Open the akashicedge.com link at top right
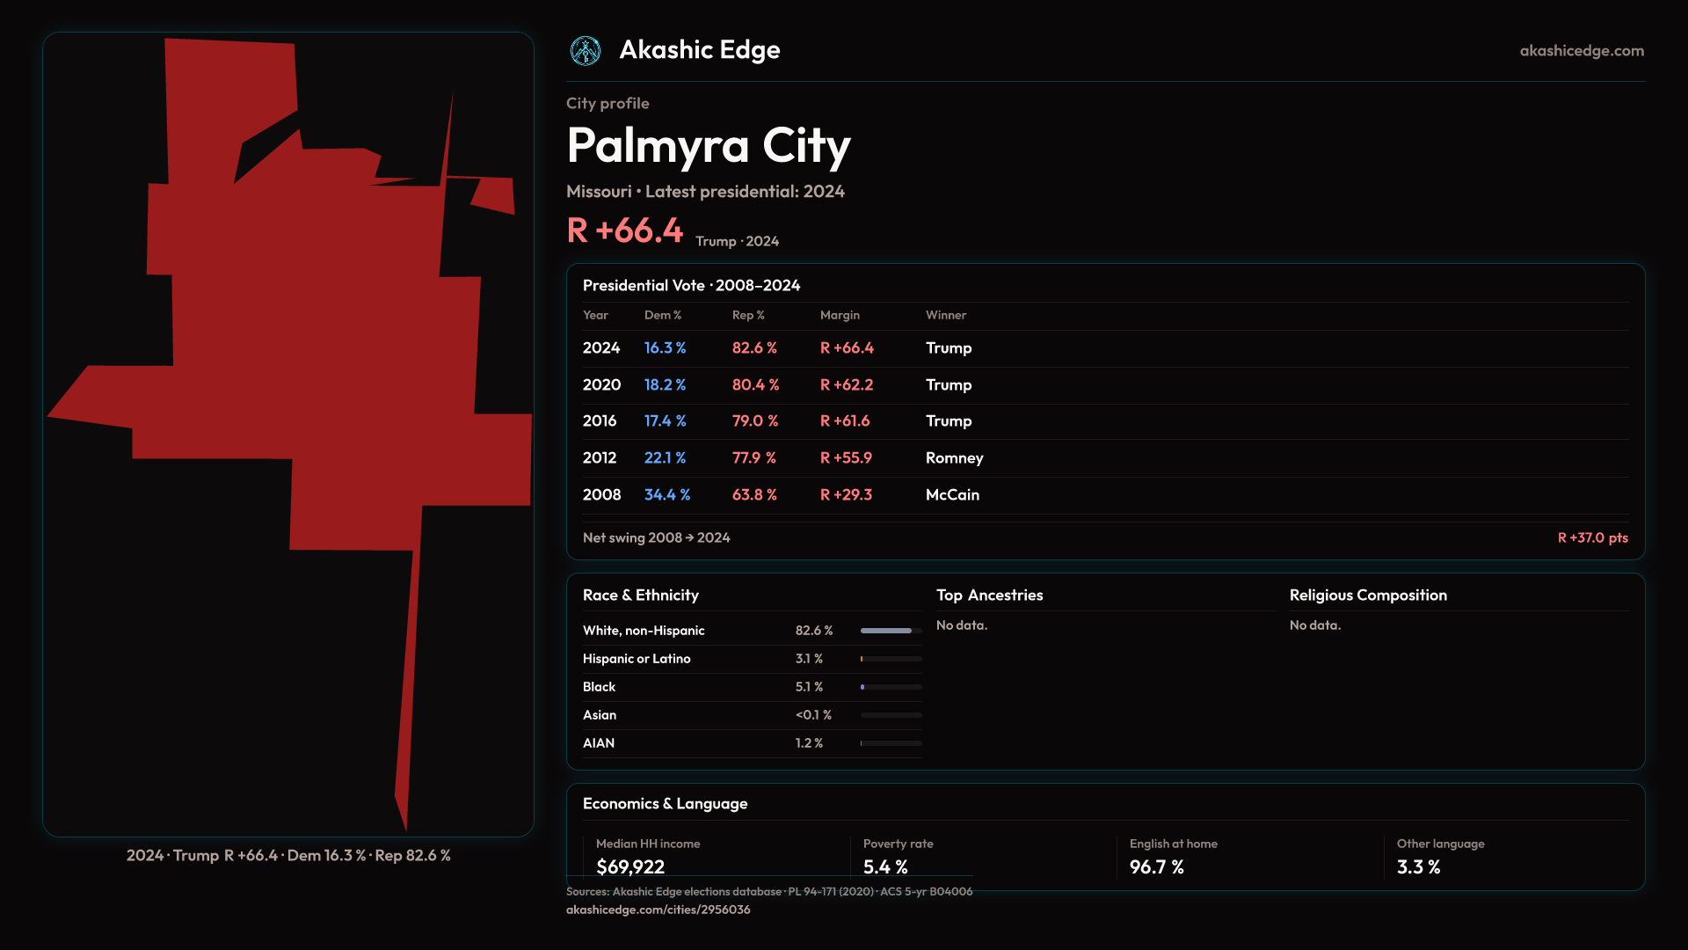Image resolution: width=1688 pixels, height=950 pixels. [x=1582, y=51]
